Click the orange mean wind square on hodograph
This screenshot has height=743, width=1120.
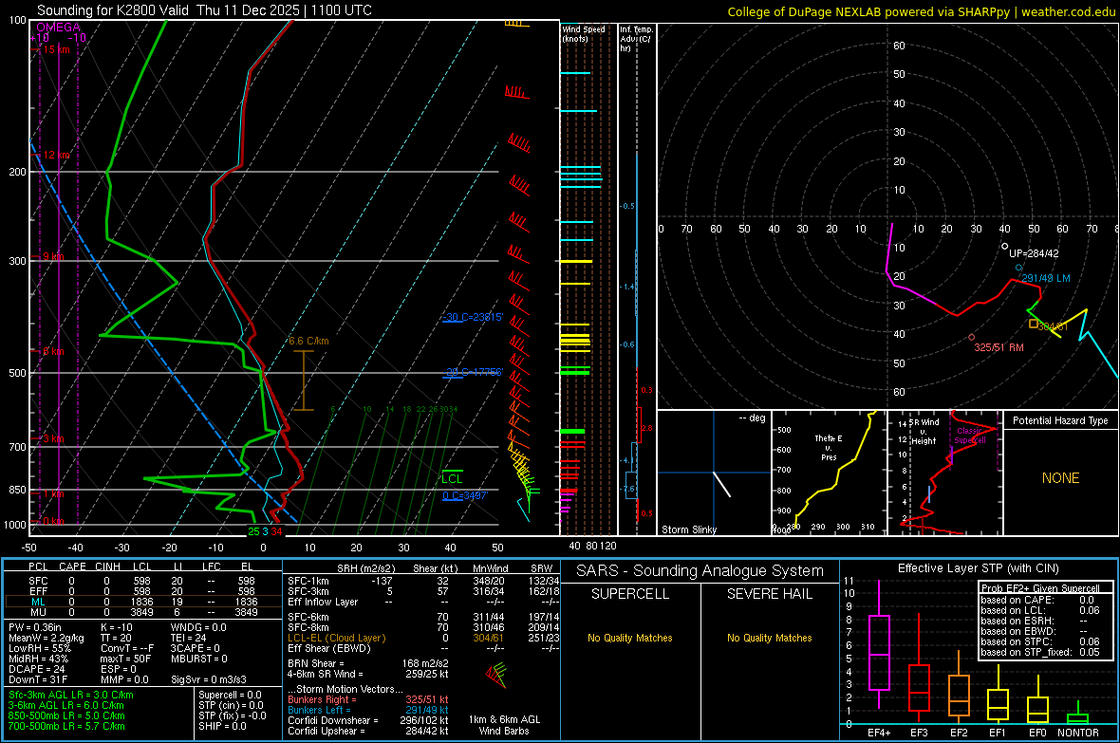click(x=1033, y=324)
